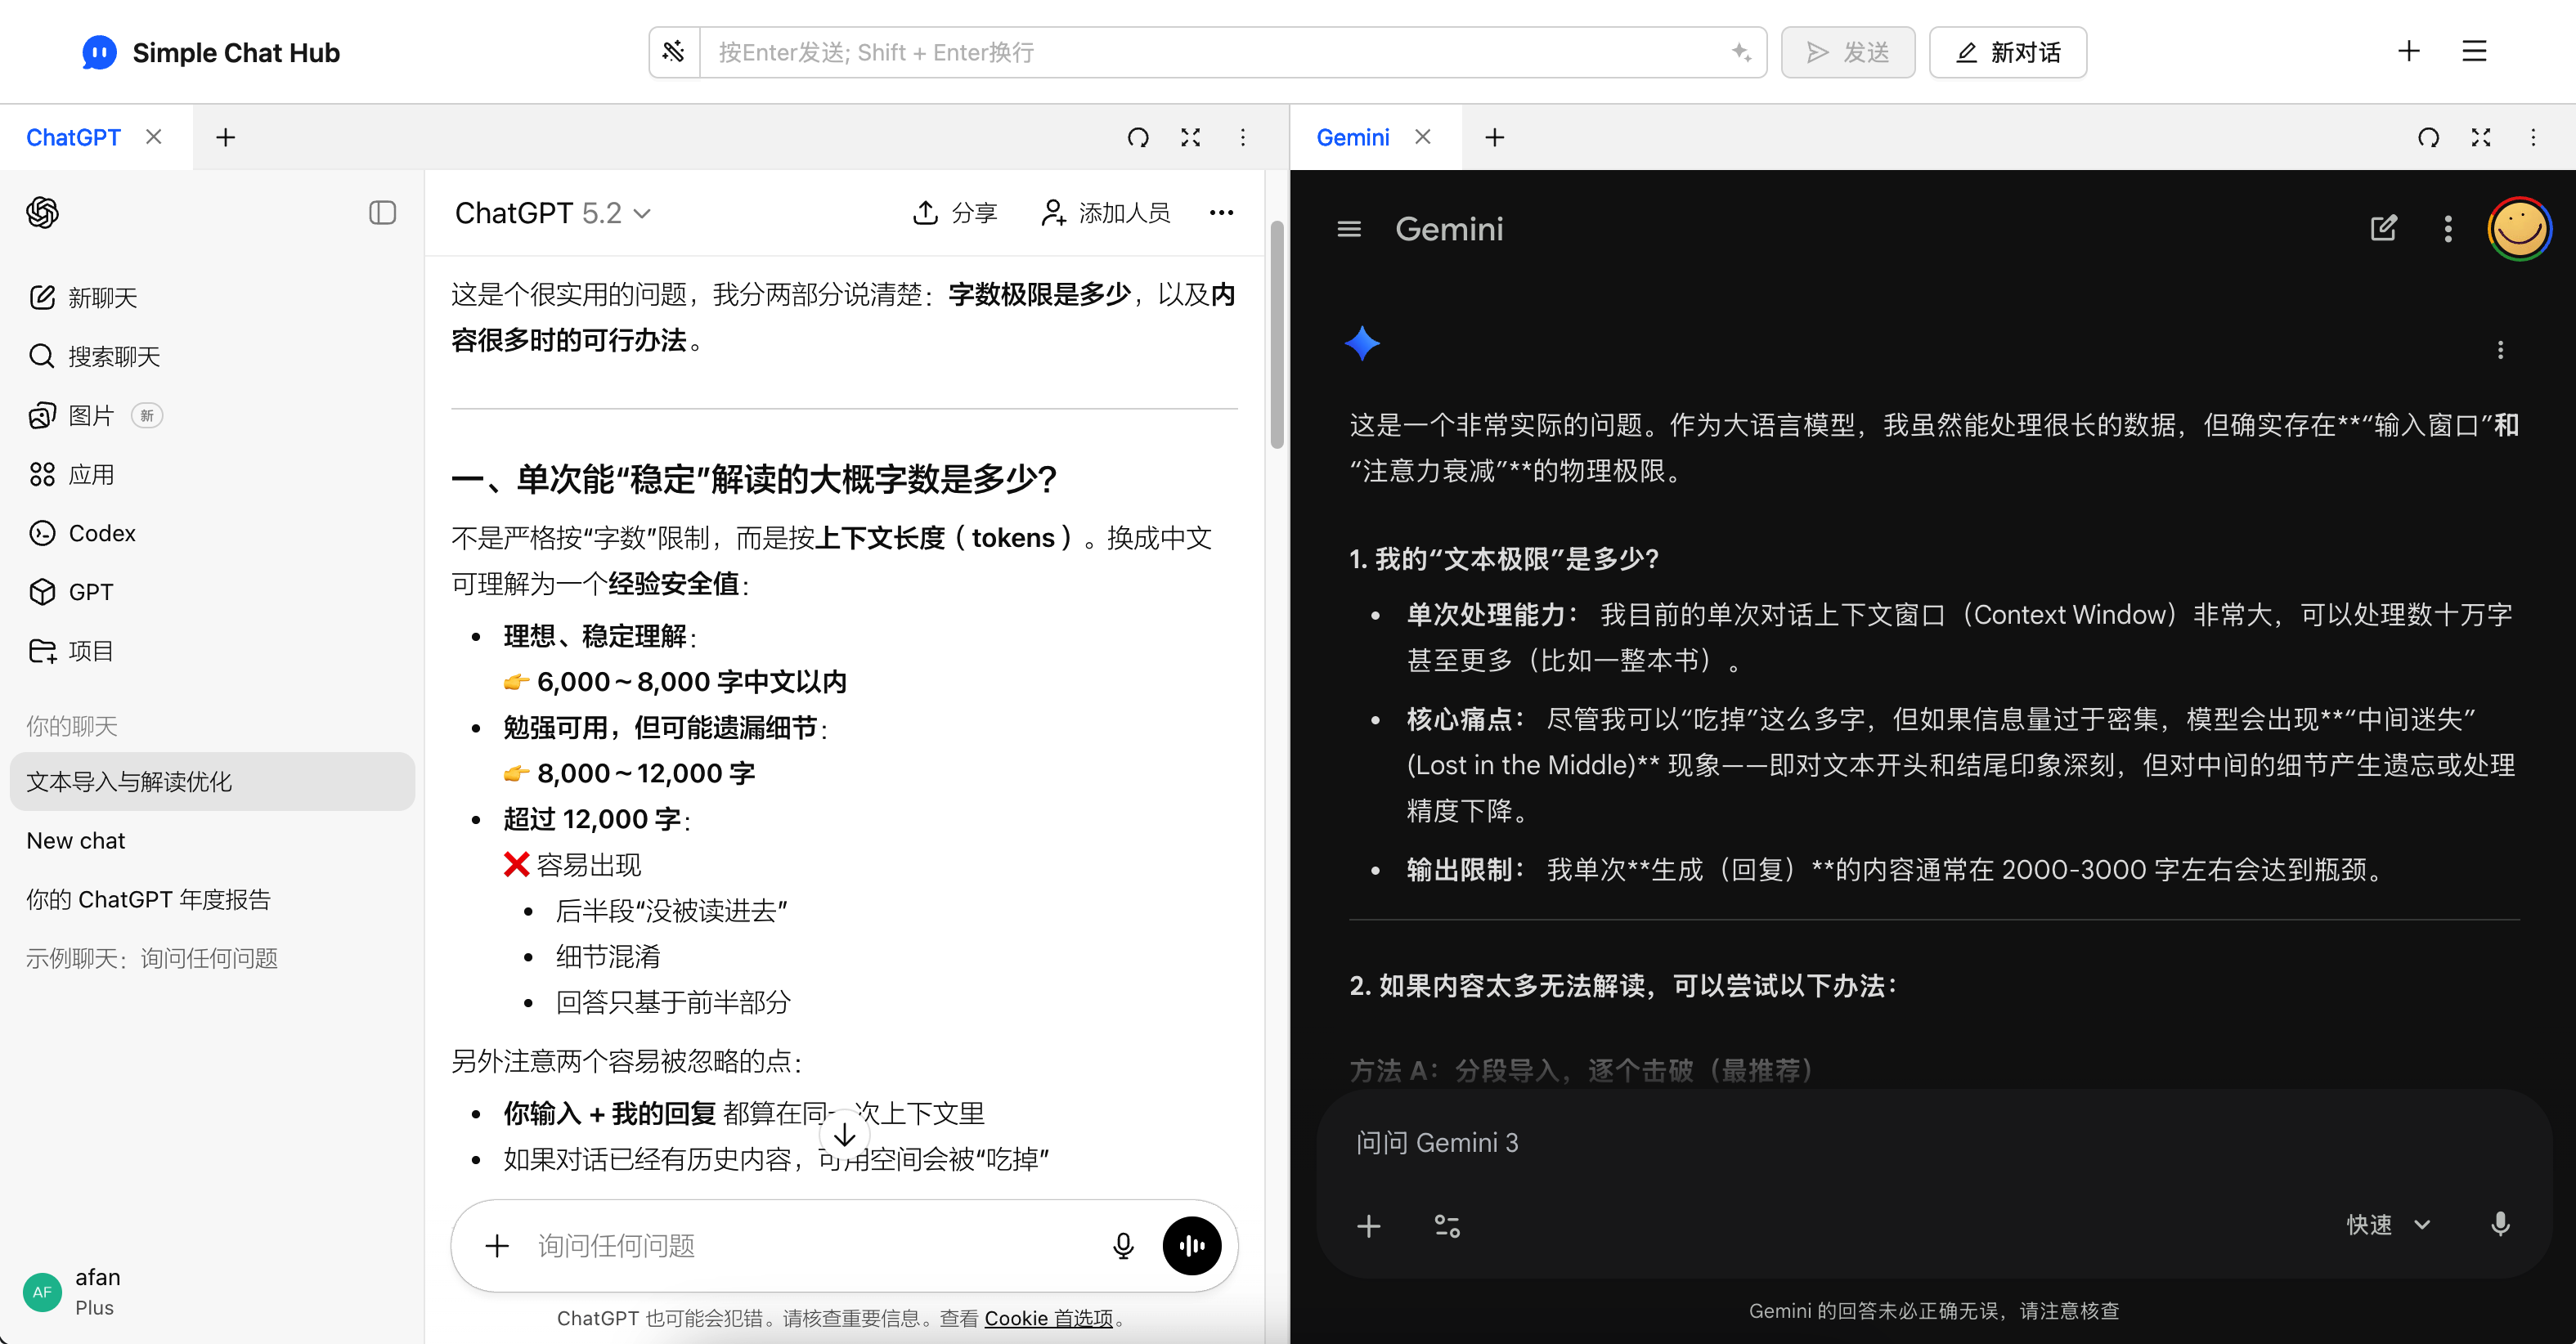Viewport: 2576px width, 1344px height.
Task: Open Gemini new chat edit icon
Action: click(2384, 229)
